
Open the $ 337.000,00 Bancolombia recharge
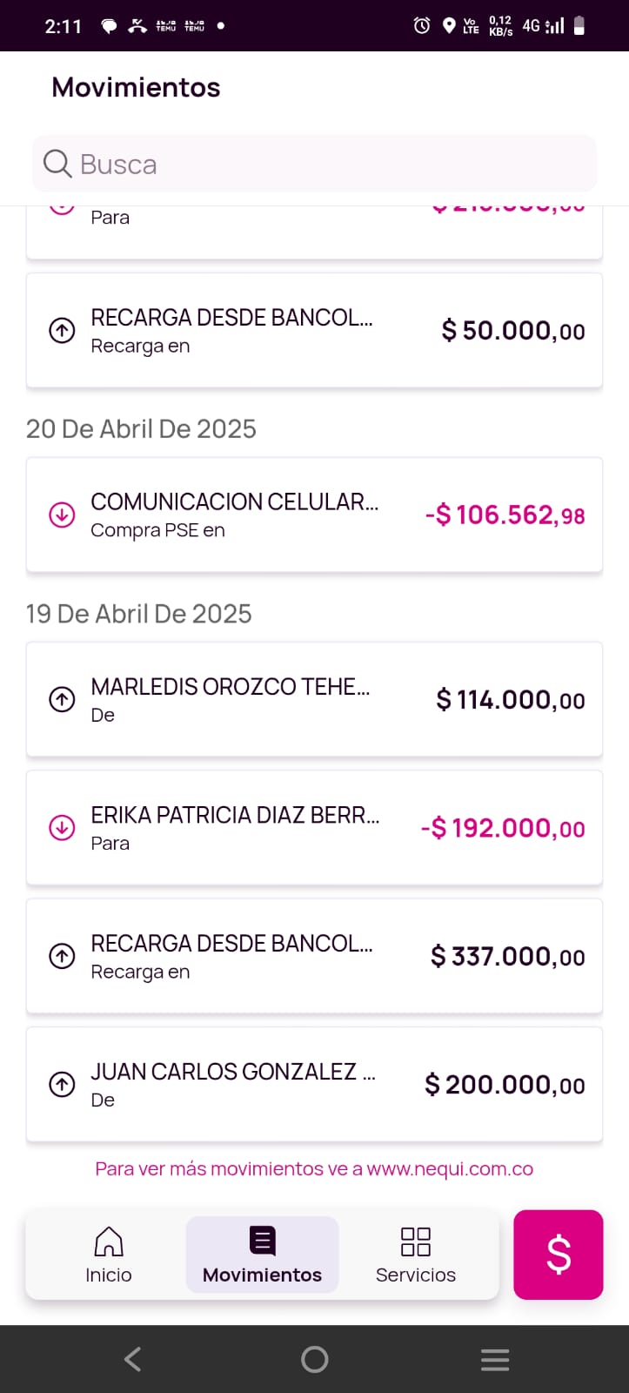[314, 956]
